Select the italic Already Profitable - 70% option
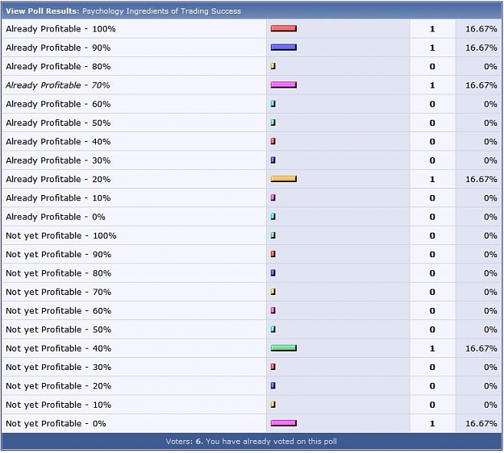This screenshot has width=504, height=453. click(x=58, y=85)
